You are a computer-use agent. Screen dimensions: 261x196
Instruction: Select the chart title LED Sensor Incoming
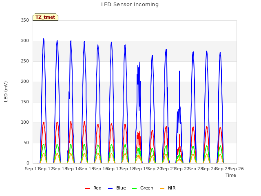(130, 4)
